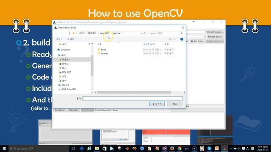Click Browse Source in CMake window

click(x=215, y=32)
